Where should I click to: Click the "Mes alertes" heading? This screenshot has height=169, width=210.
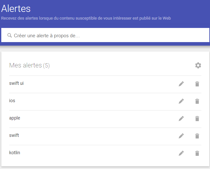[26, 66]
